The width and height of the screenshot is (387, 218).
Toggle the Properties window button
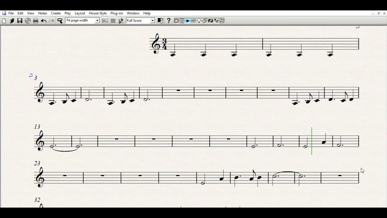click(x=216, y=21)
